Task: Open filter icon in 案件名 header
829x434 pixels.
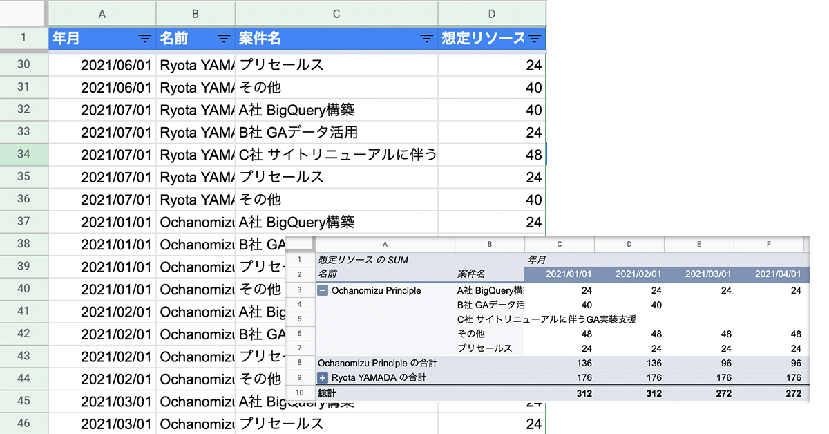Action: [x=427, y=39]
